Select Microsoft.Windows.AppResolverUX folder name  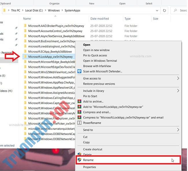coord(51,88)
